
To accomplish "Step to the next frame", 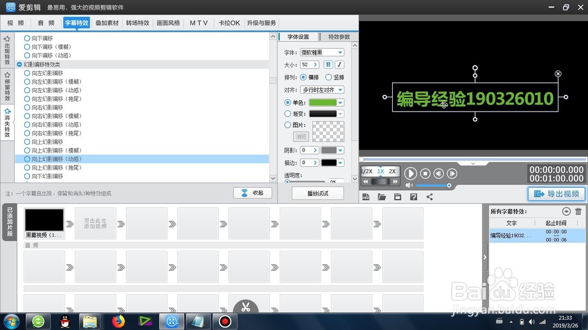I will click(x=452, y=173).
